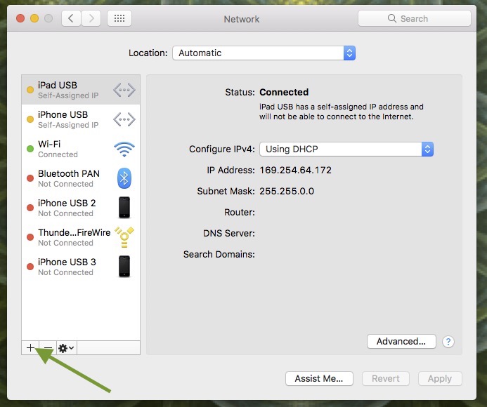Click the Connected status text
Image resolution: width=487 pixels, height=407 pixels.
tap(284, 92)
